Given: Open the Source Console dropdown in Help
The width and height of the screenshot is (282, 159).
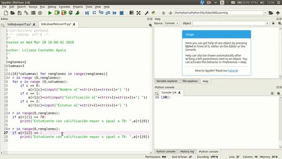Looking at the screenshot, I should click(x=171, y=23).
